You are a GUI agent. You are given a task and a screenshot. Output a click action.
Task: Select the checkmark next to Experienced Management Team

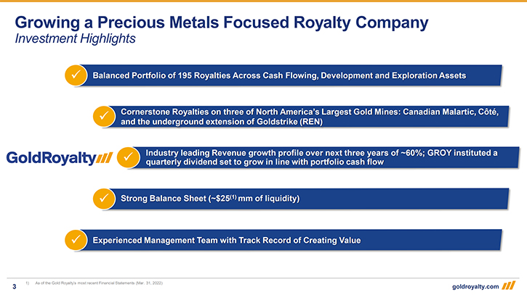click(75, 239)
